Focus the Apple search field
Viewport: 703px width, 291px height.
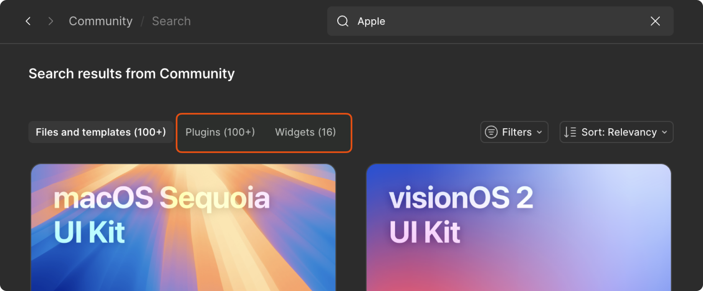click(494, 21)
